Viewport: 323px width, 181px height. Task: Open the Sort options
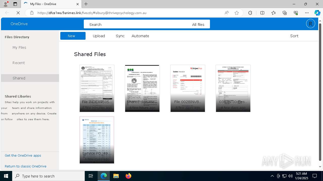[294, 36]
